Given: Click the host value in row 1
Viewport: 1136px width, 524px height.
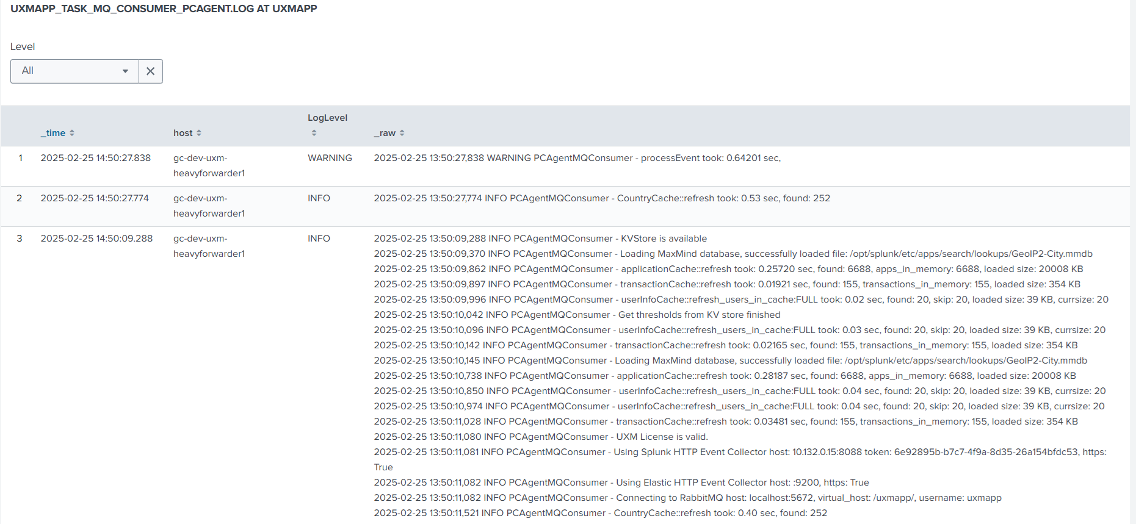Looking at the screenshot, I should point(209,165).
